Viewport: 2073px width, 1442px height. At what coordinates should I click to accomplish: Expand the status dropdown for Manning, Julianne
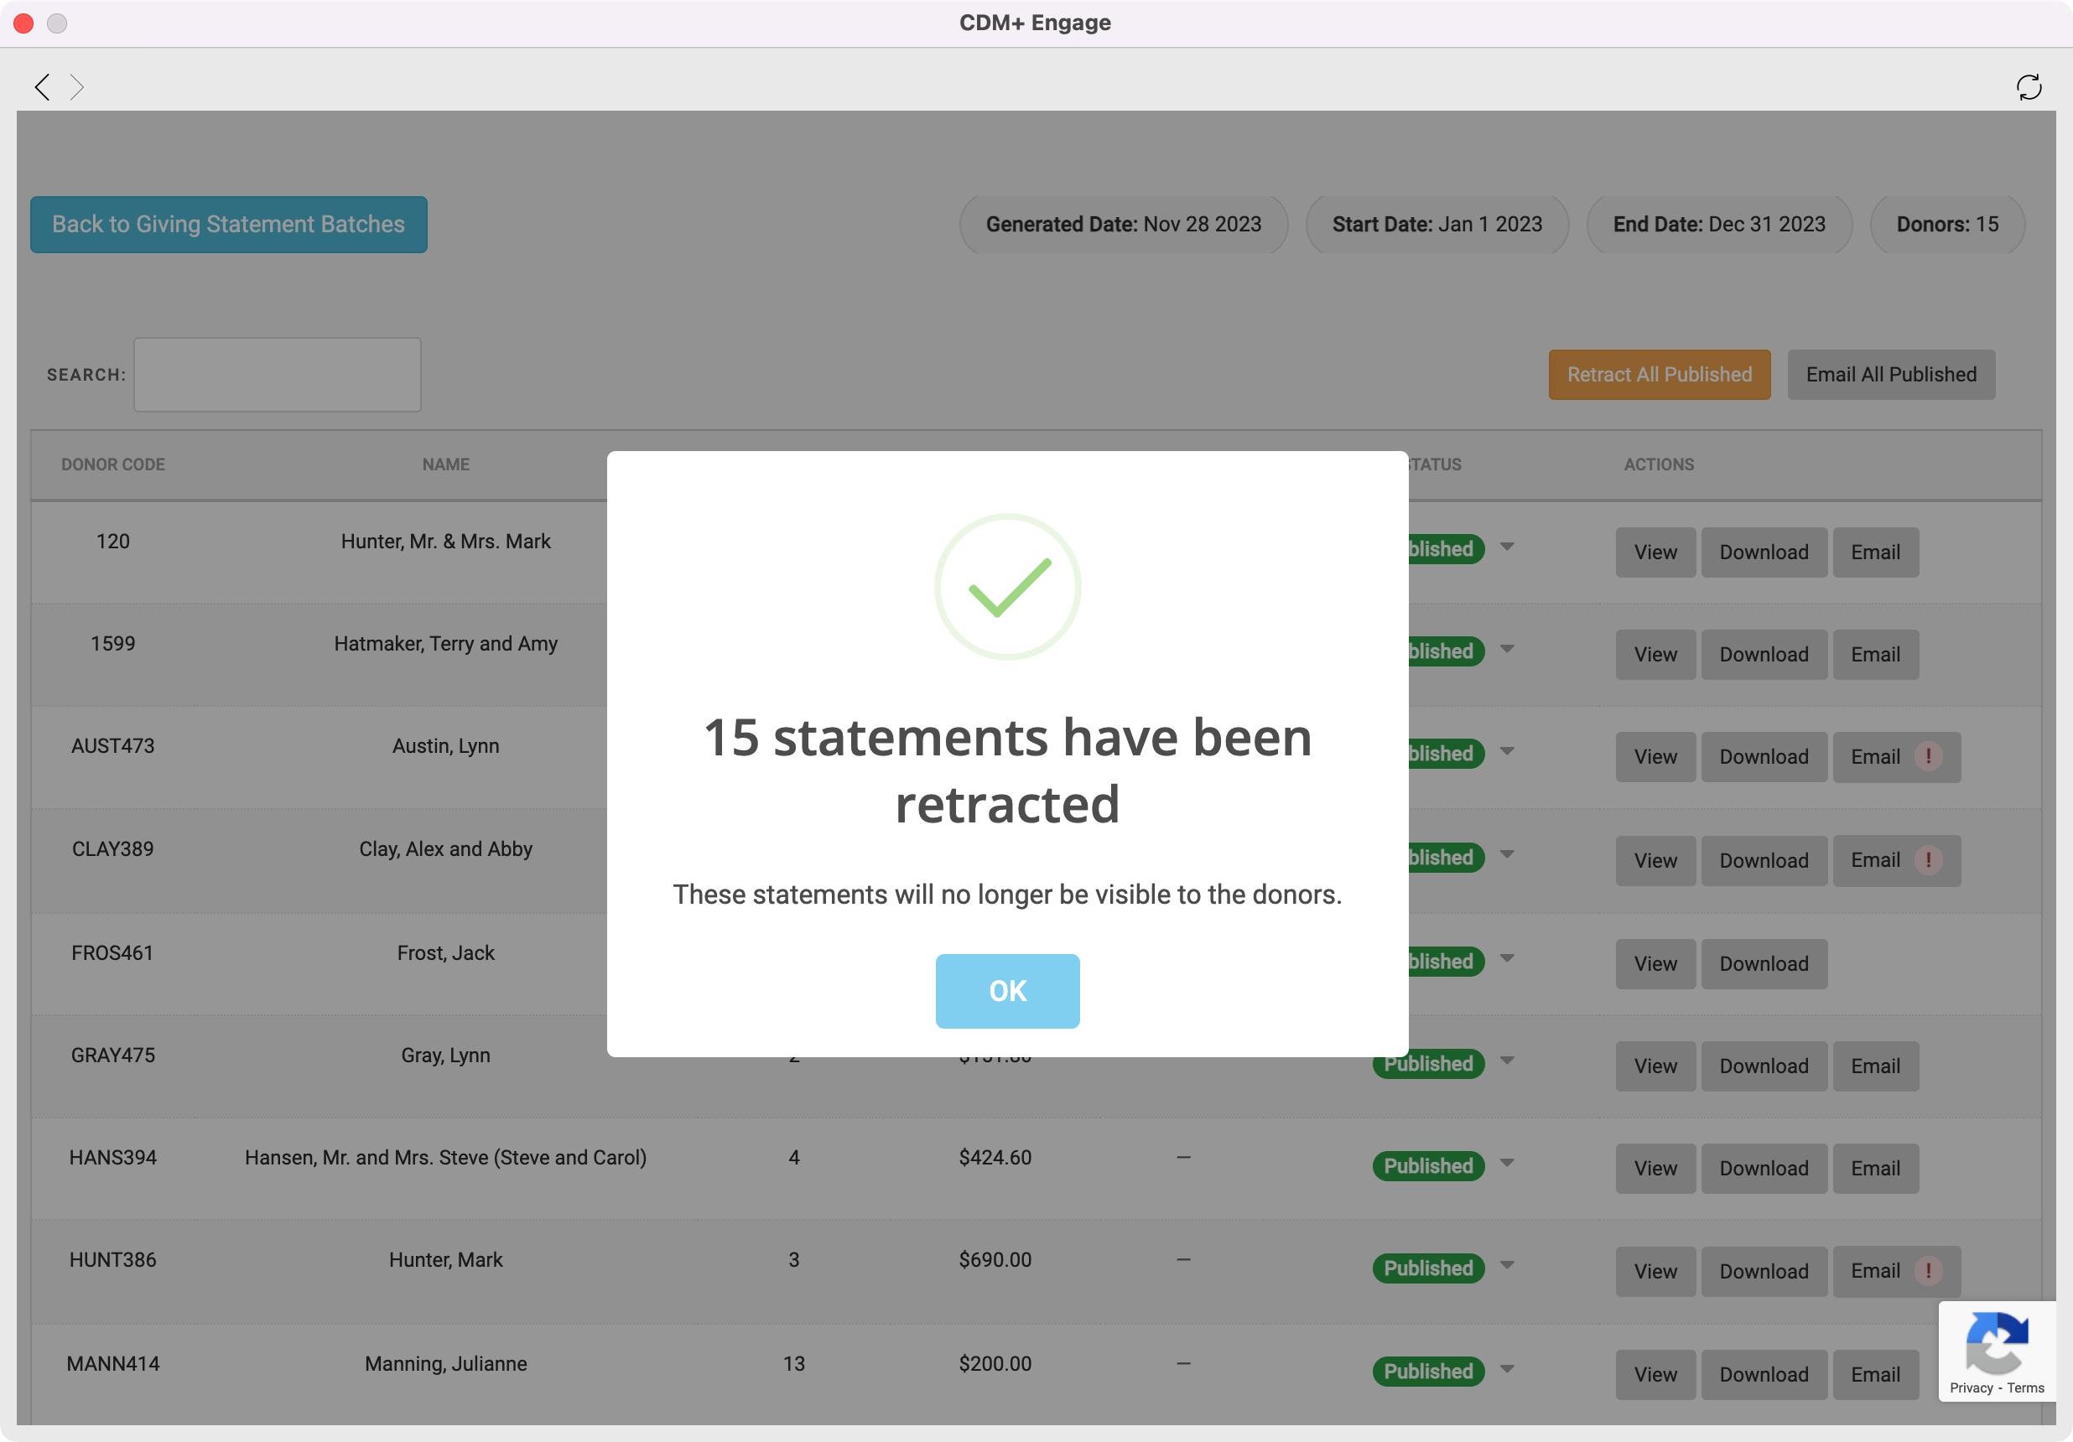click(1507, 1370)
